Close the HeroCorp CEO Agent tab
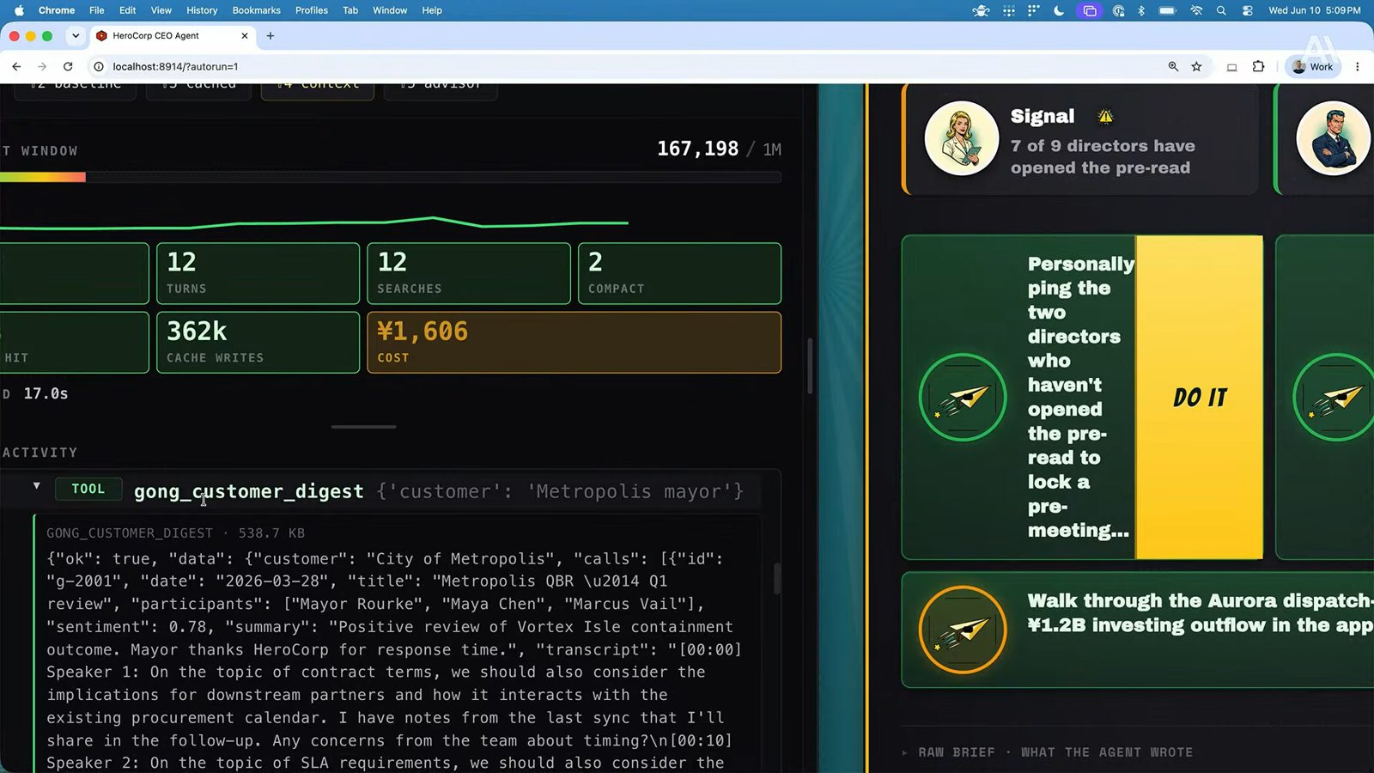Image resolution: width=1374 pixels, height=773 pixels. tap(245, 36)
